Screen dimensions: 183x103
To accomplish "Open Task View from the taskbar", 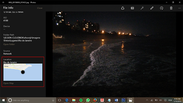I will click(60, 100).
